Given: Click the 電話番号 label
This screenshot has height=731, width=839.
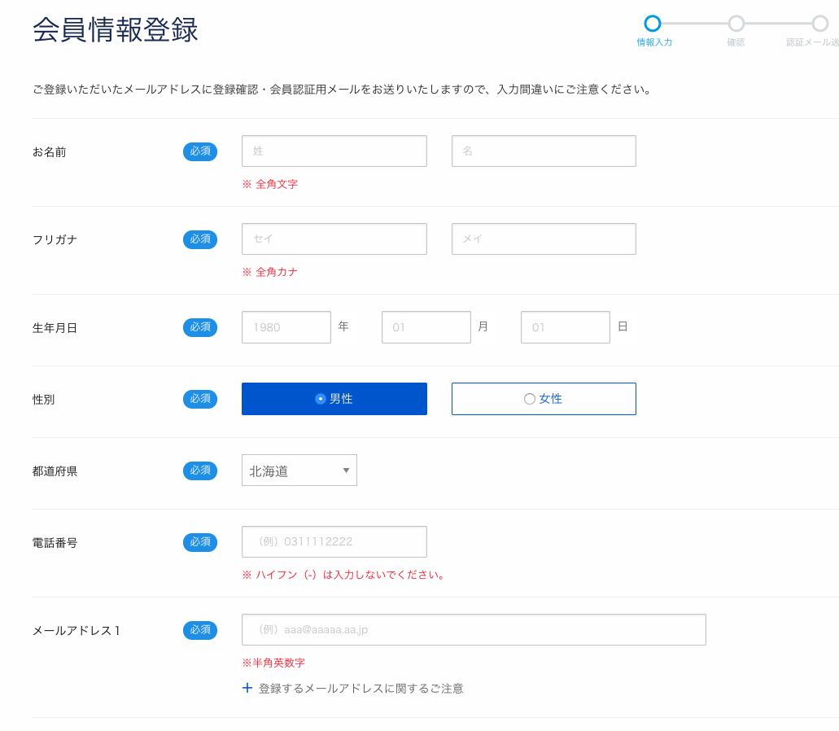Looking at the screenshot, I should coord(55,543).
